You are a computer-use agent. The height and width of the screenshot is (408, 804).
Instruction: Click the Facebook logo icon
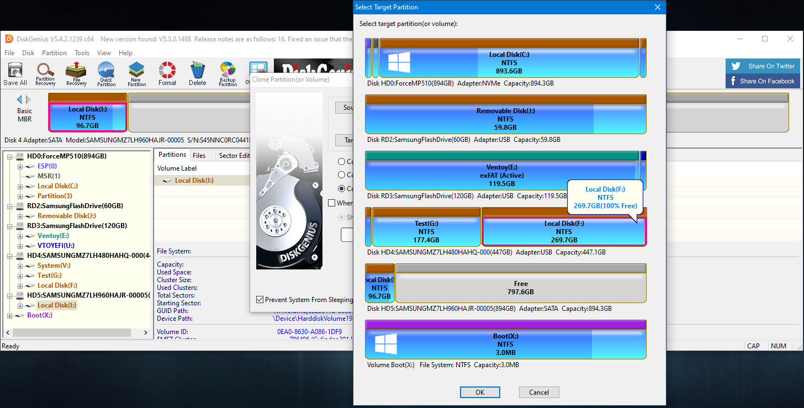pyautogui.click(x=733, y=81)
